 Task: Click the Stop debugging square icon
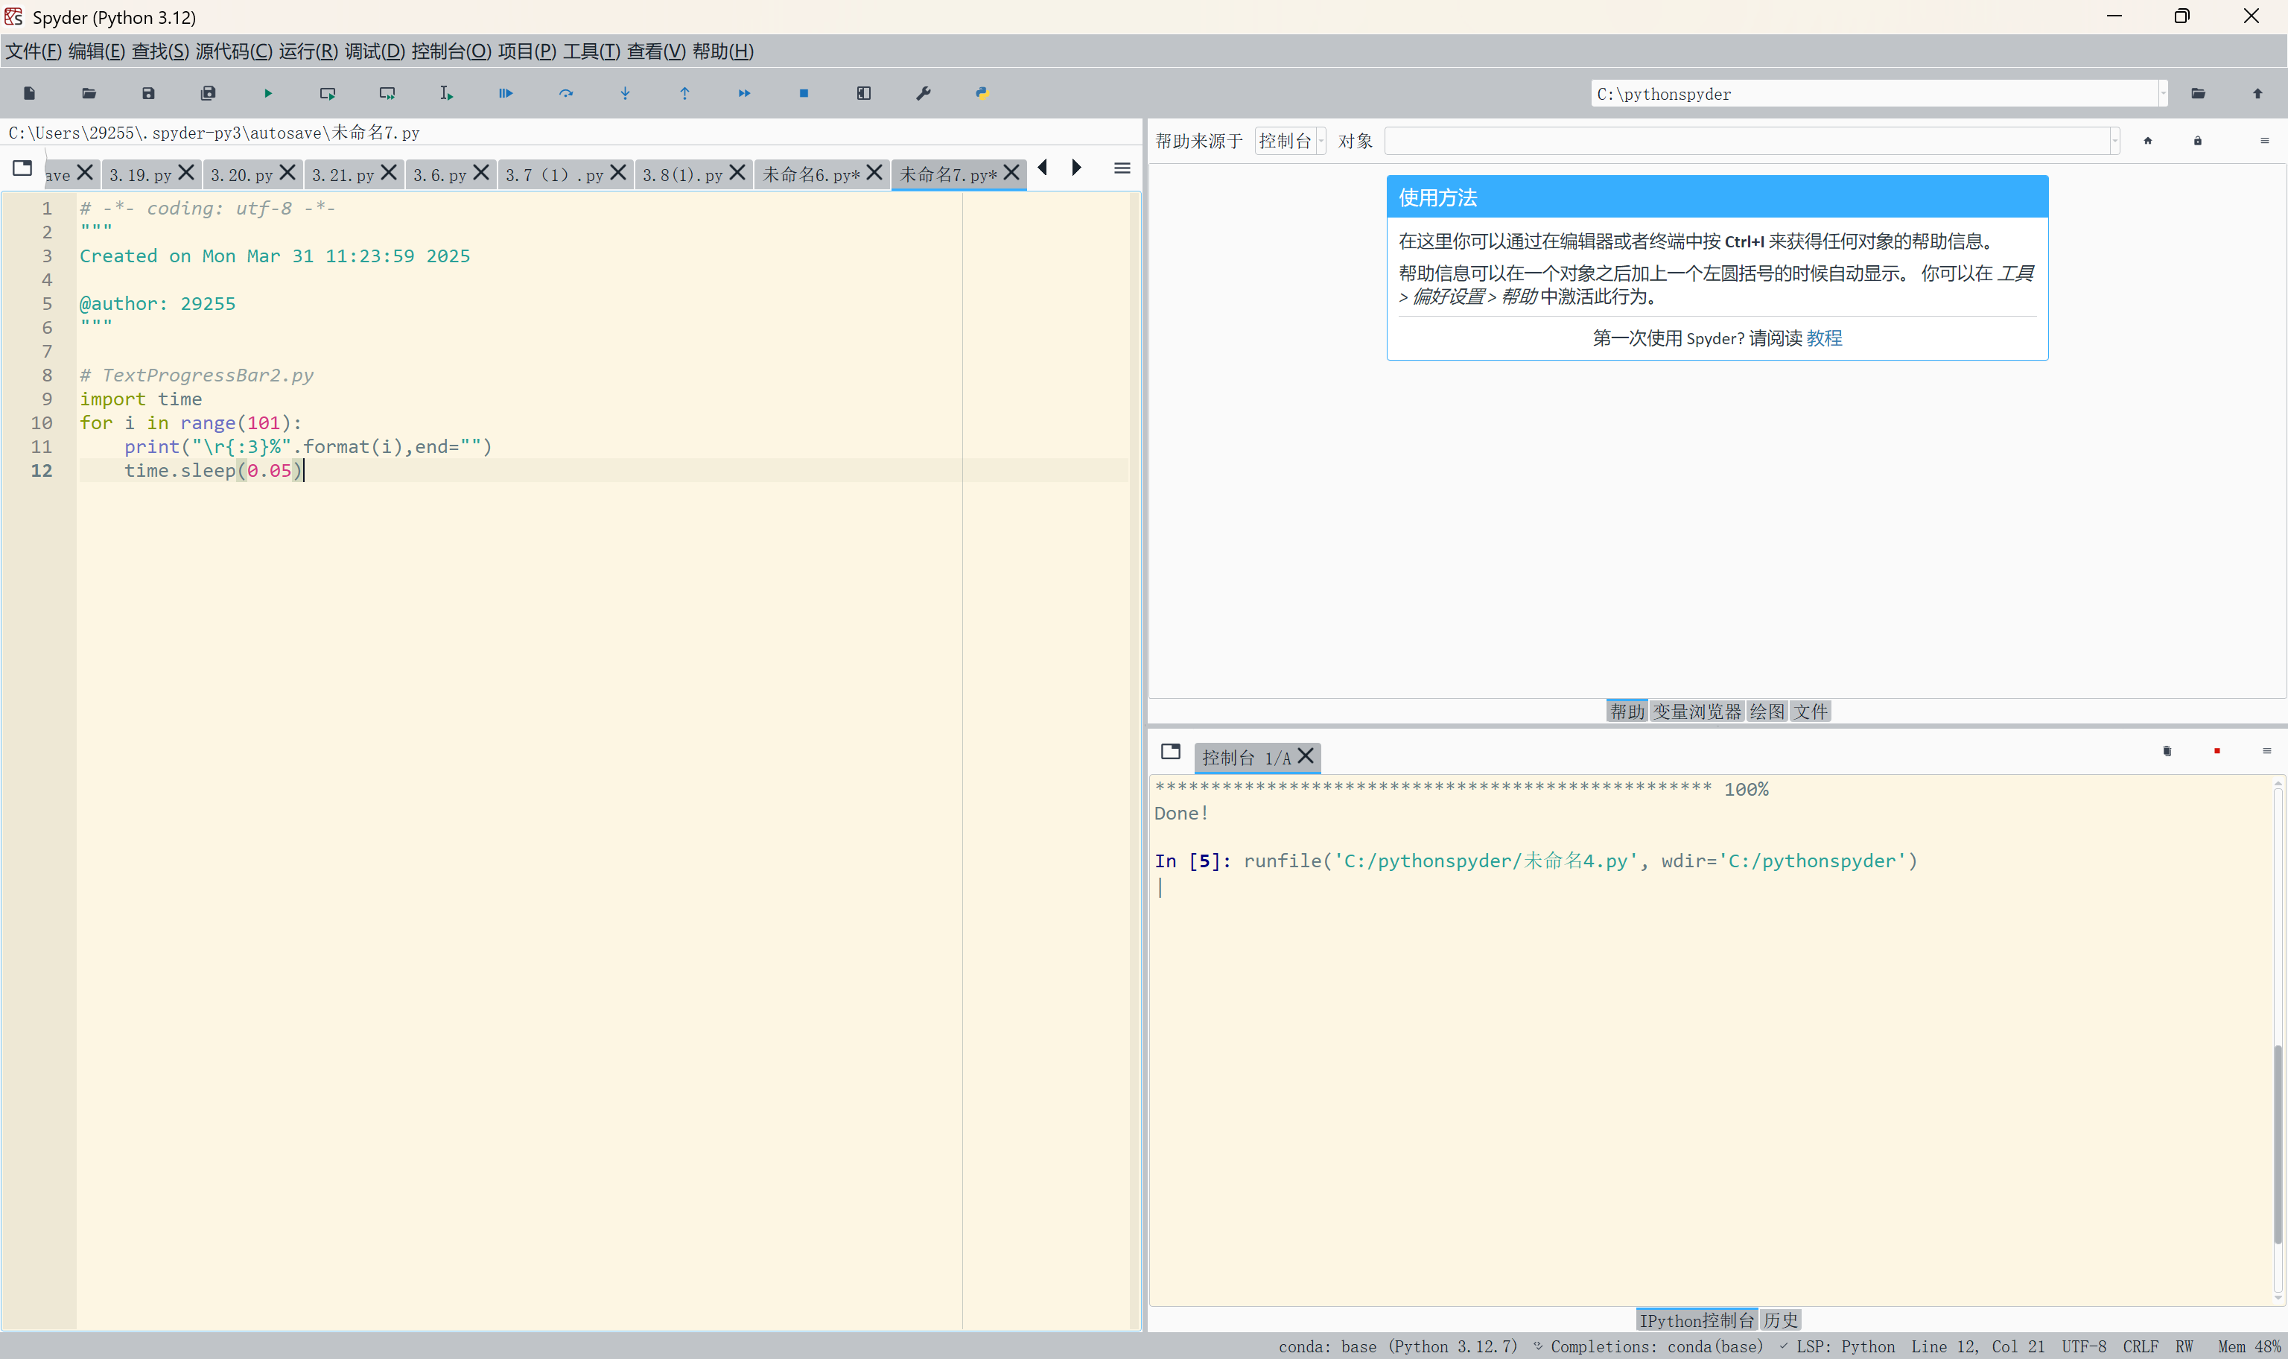click(x=804, y=93)
